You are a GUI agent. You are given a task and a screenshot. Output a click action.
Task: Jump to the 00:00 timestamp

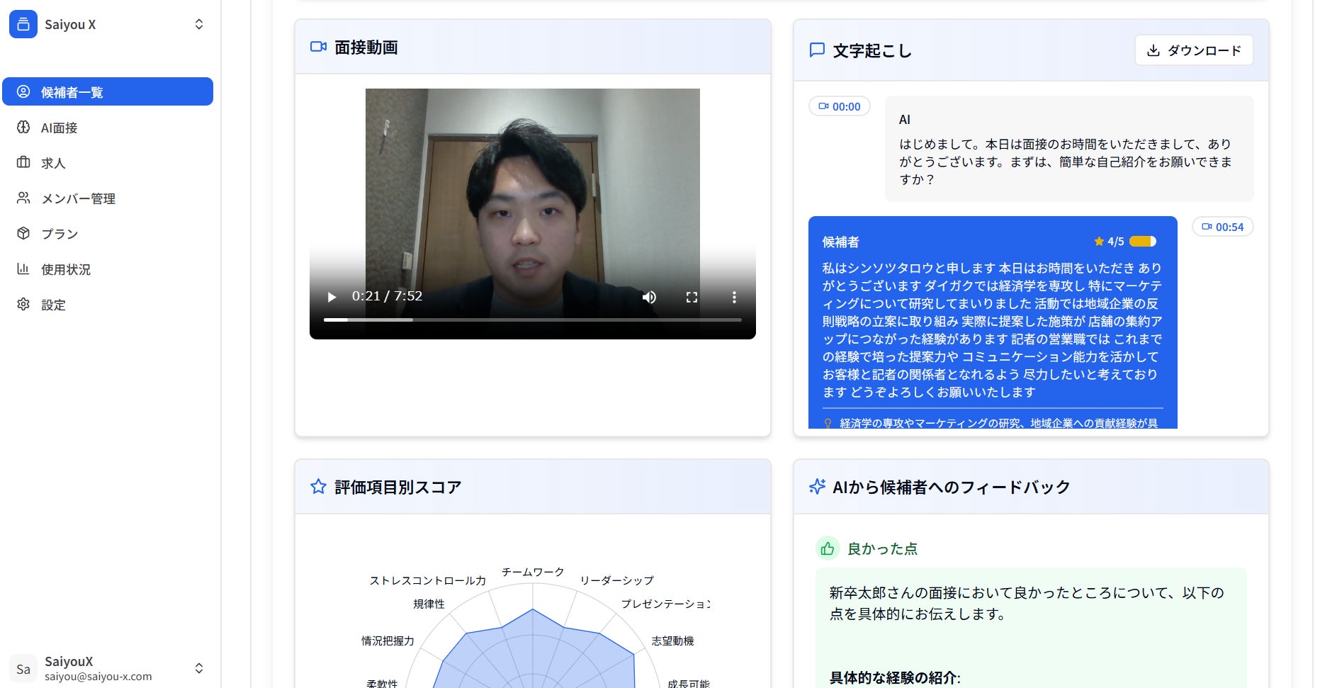840,106
